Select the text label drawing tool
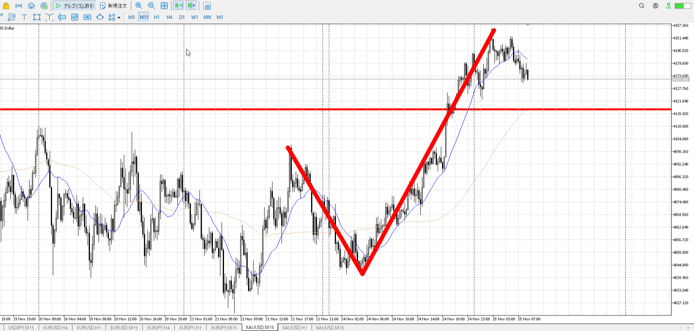 (x=24, y=17)
